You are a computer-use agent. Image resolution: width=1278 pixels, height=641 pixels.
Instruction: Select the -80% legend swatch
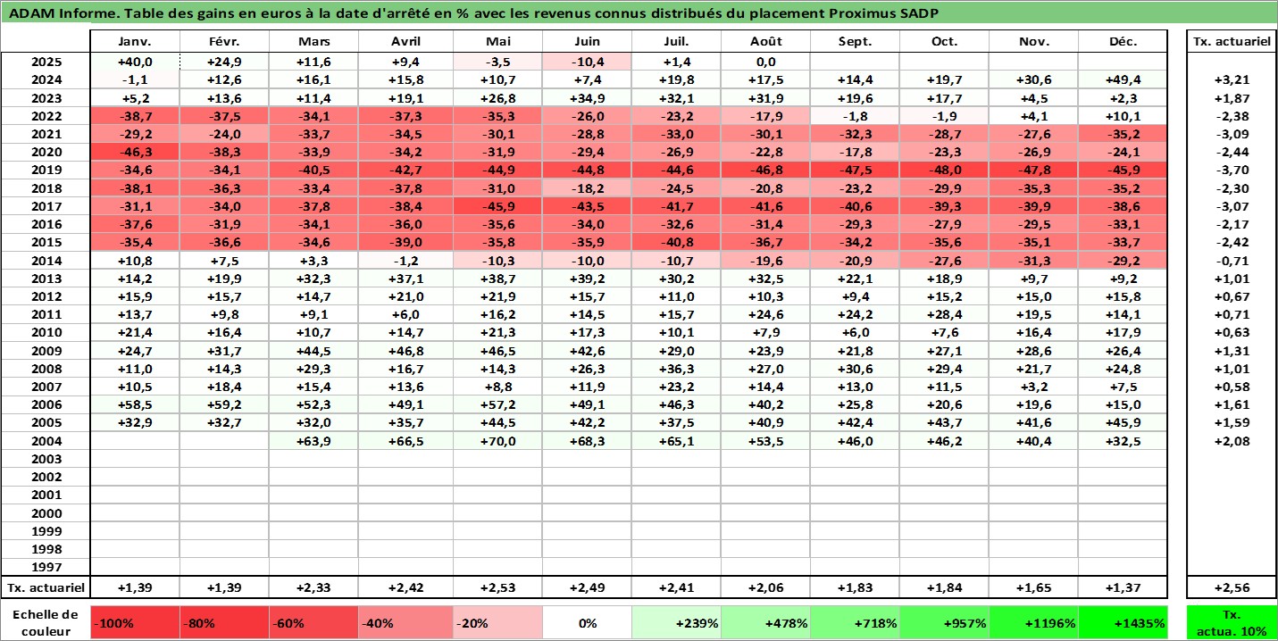click(225, 623)
